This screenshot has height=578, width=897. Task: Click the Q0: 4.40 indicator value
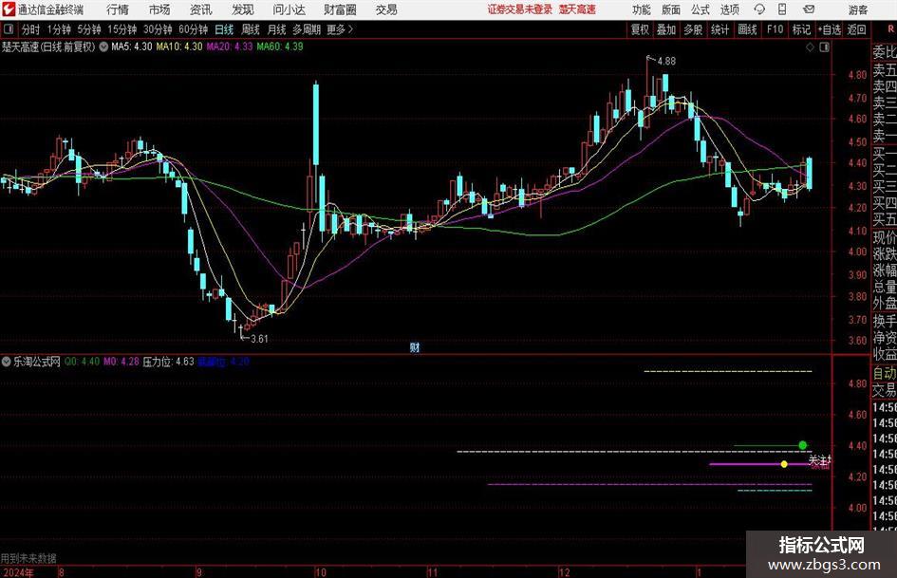coord(82,362)
